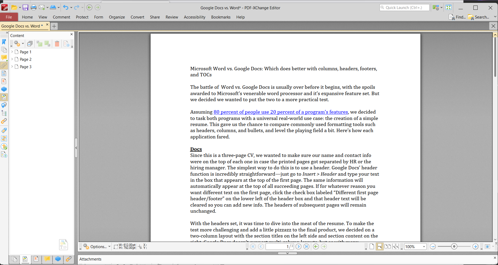Open the Destinations pane pin icon
The width and height of the screenshot is (498, 265).
[x=4, y=105]
